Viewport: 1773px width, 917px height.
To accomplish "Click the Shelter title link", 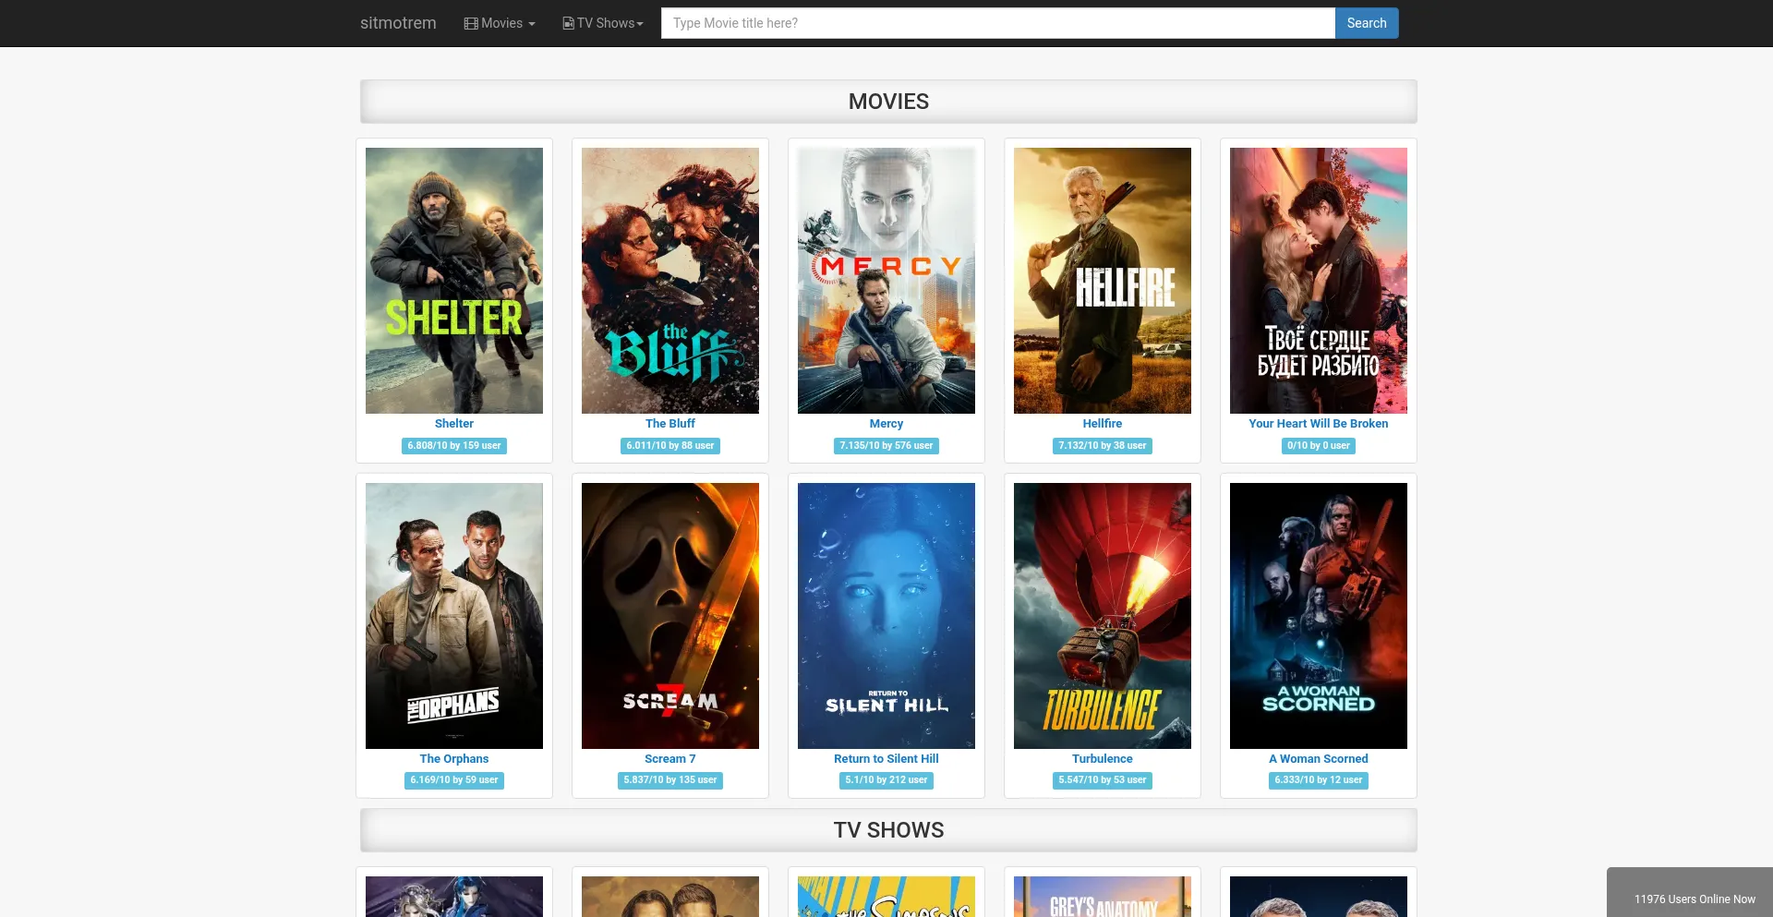I will pos(454,424).
